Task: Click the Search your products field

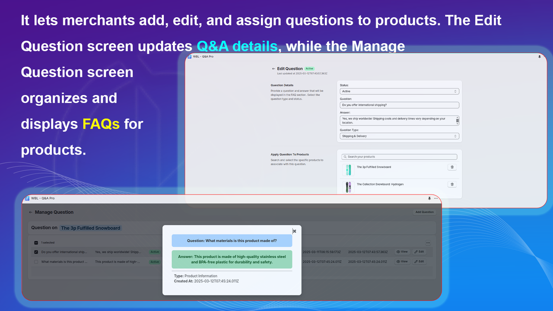Action: [399, 157]
